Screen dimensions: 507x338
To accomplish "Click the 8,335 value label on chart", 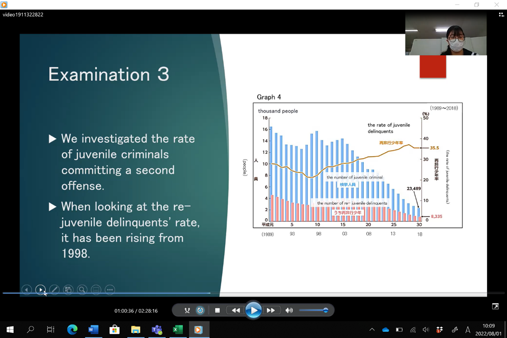I will coord(437,216).
